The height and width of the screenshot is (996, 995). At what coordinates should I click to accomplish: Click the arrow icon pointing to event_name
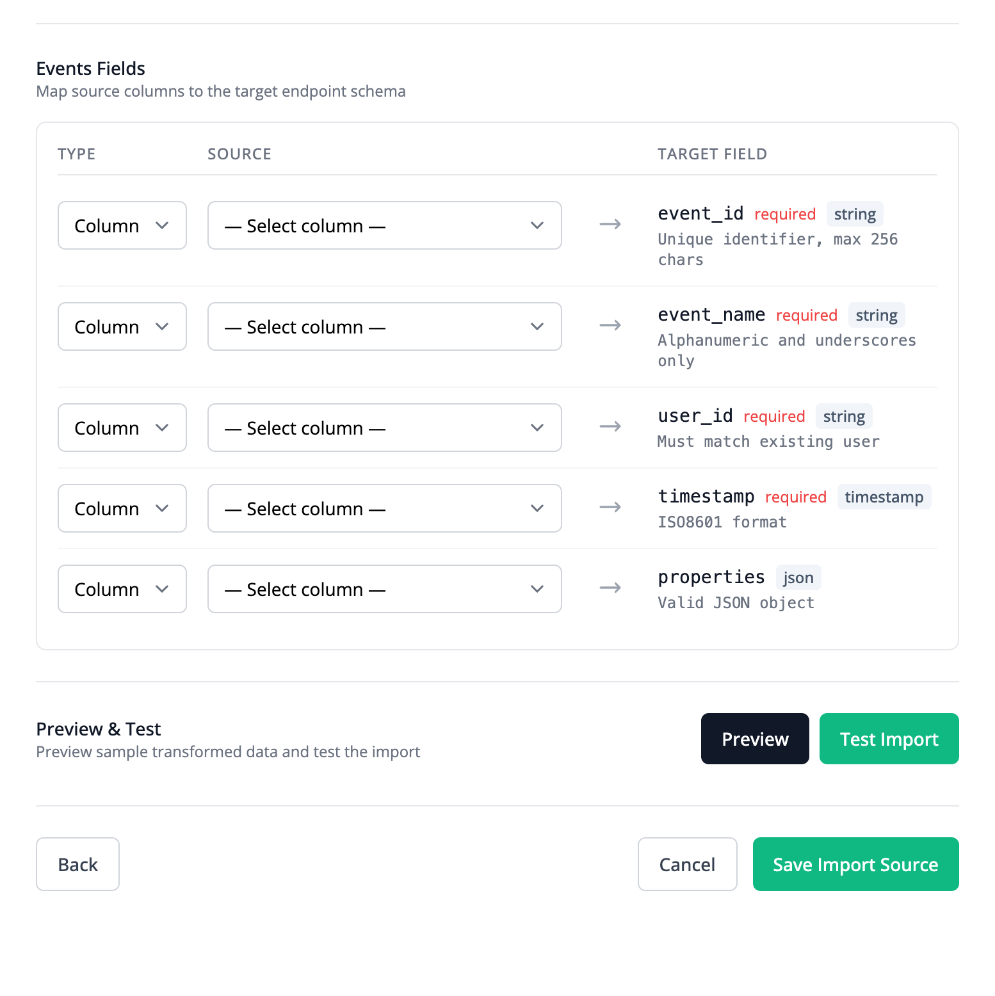(610, 325)
